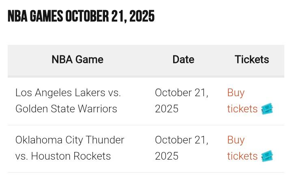Click the Los Angeles Lakers team name
The width and height of the screenshot is (292, 177).
[x=60, y=93]
